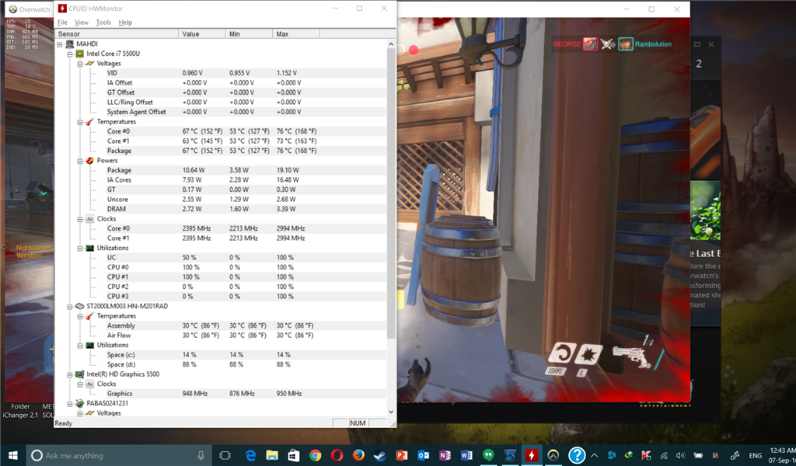Select the VID voltage row
The height and width of the screenshot is (466, 796).
(221, 73)
